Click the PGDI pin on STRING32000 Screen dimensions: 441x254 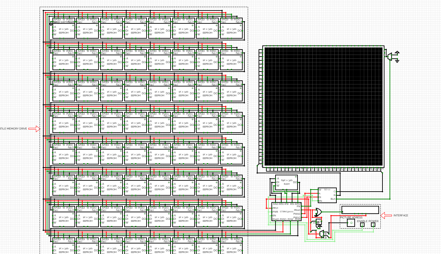(298, 221)
